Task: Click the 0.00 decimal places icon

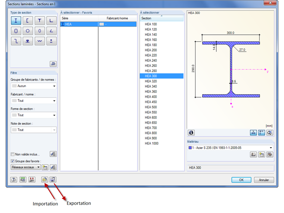Action: point(23,180)
